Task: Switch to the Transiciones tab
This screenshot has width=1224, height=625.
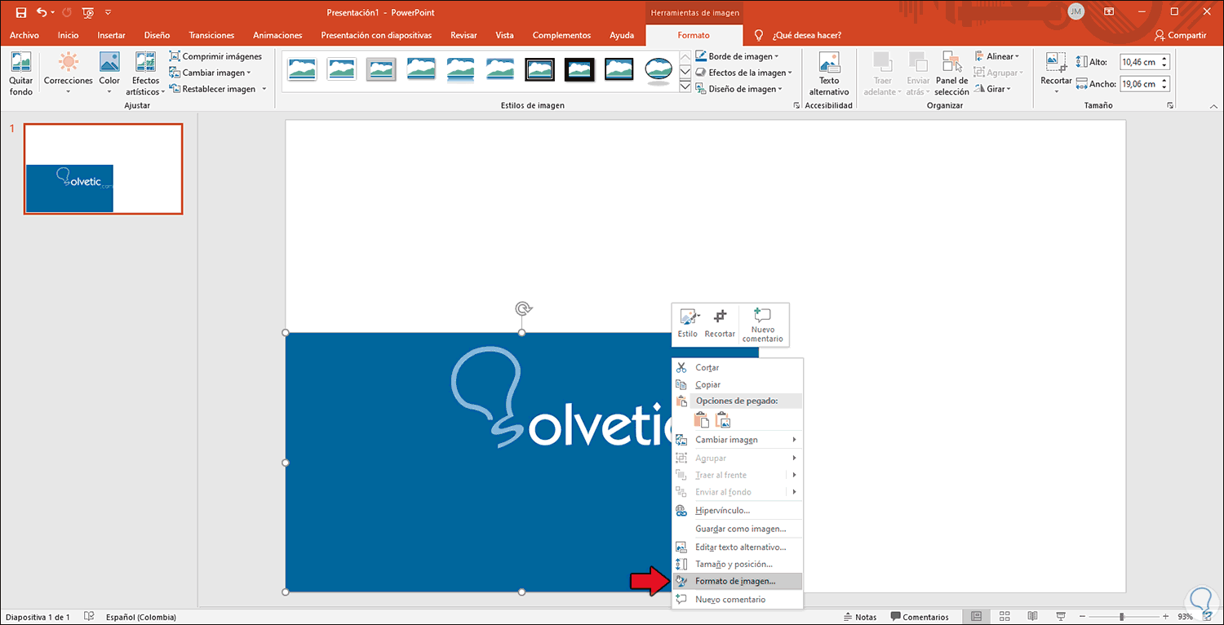Action: point(211,35)
